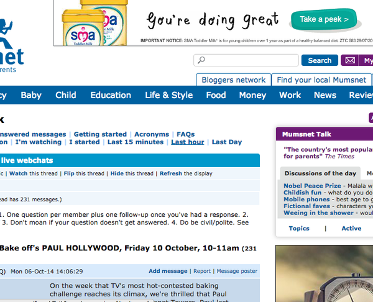Open the SMA toddler milk ad image
This screenshot has width=373, height=302.
[95, 23]
